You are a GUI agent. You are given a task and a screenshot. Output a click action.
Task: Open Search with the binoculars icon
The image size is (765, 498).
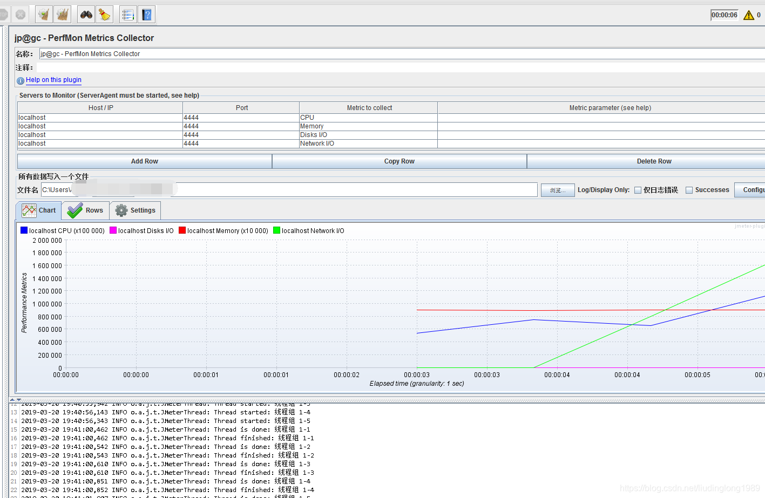point(86,15)
